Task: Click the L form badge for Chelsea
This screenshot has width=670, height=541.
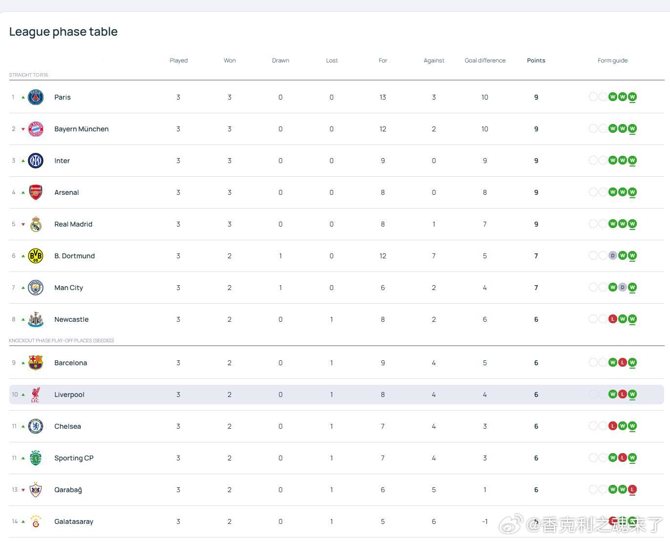Action: point(613,426)
